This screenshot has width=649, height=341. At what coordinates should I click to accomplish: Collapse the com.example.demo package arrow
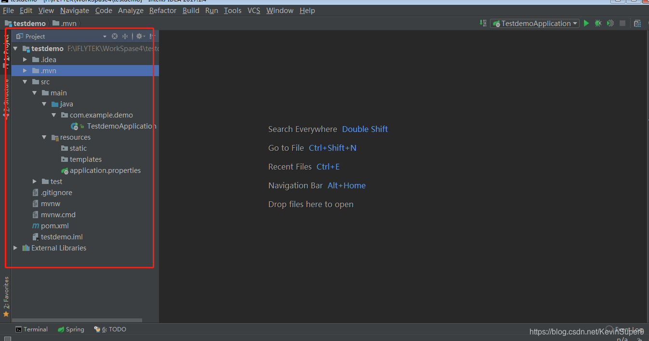pos(54,115)
